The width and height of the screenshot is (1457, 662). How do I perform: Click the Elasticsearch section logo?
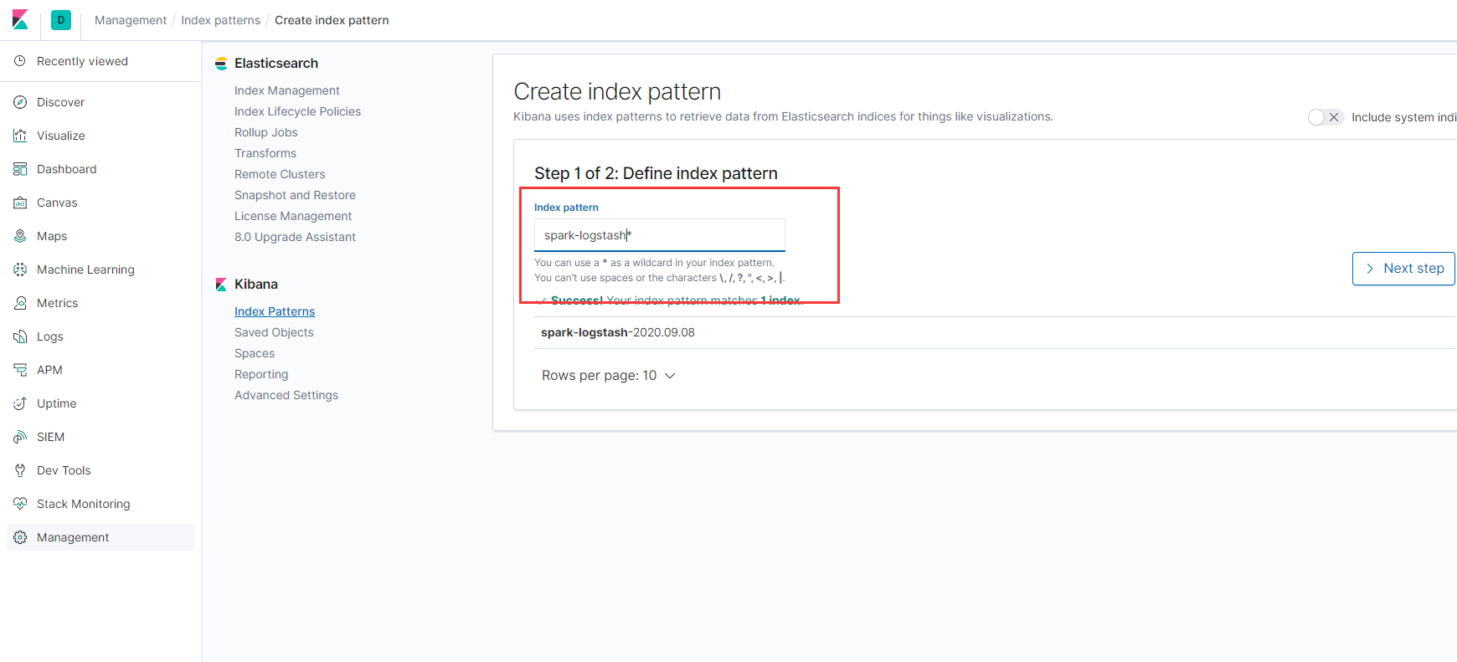(x=221, y=64)
